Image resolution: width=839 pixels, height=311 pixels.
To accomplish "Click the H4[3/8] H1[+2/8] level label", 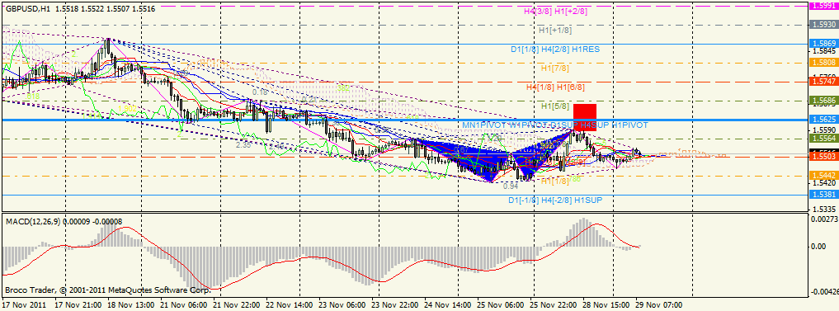I will click(555, 12).
